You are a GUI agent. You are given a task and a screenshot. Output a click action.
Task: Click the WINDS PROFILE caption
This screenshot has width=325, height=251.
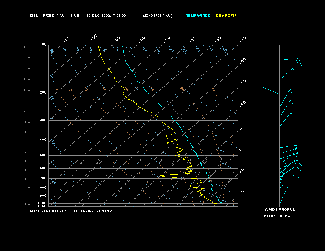(x=279, y=210)
